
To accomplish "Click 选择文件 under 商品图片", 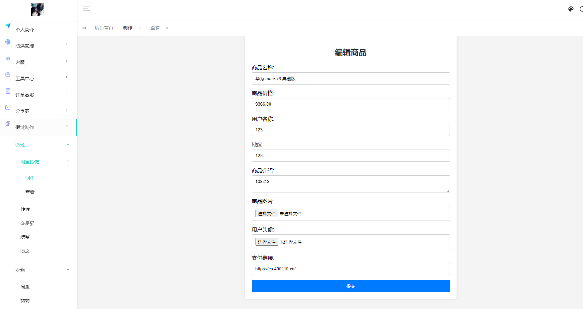I will [x=267, y=214].
